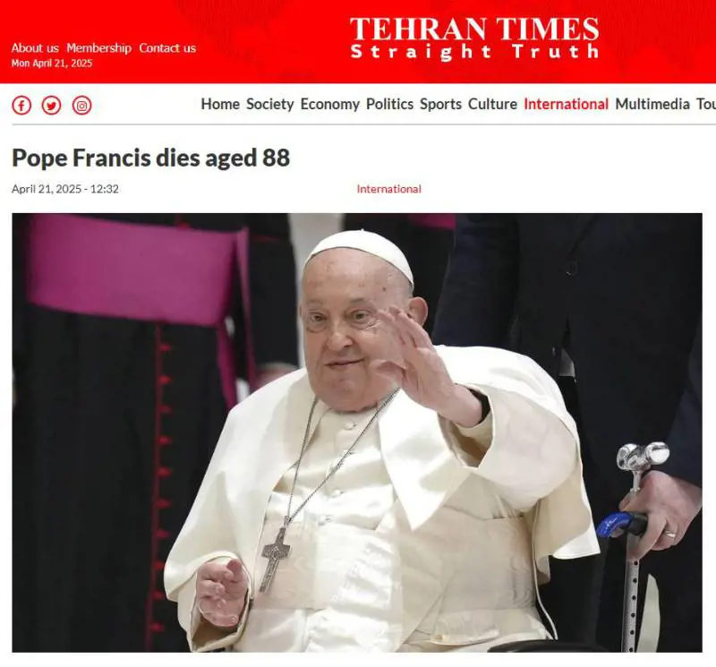Go to the Home menu item
716x667 pixels.
(220, 104)
